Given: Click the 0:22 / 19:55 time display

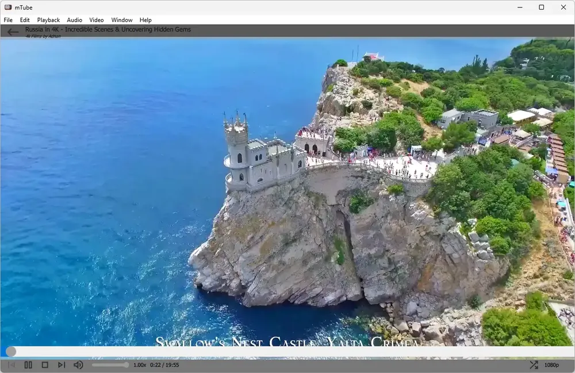Looking at the screenshot, I should coord(164,365).
